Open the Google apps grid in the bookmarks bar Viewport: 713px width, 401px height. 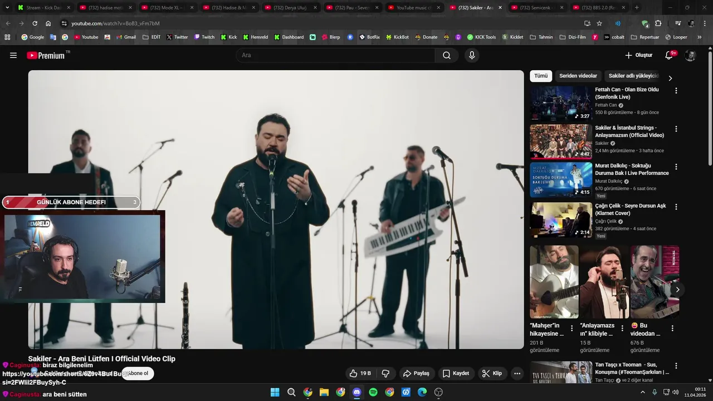point(7,37)
